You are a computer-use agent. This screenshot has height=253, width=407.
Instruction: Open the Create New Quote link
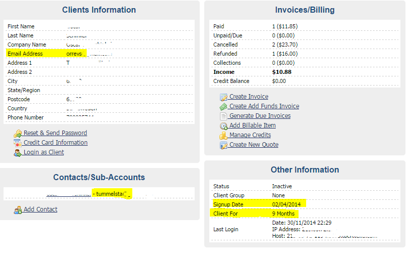click(254, 144)
